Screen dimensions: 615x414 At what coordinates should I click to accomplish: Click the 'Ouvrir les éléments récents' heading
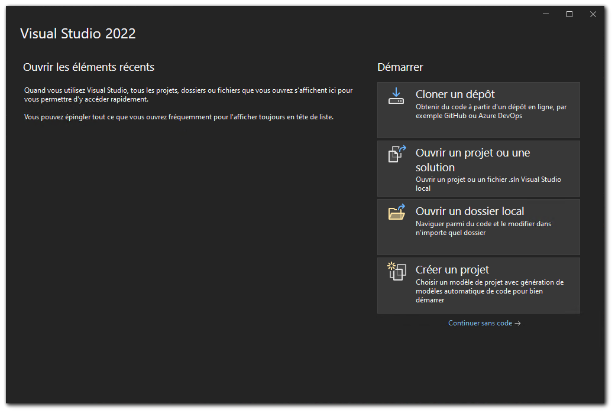coord(89,67)
